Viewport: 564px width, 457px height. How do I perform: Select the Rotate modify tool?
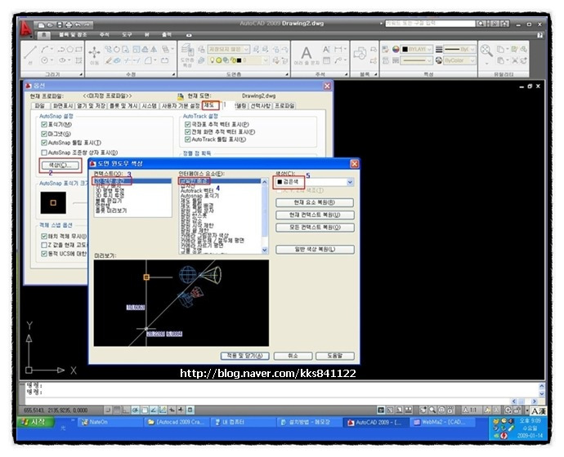[x=117, y=49]
